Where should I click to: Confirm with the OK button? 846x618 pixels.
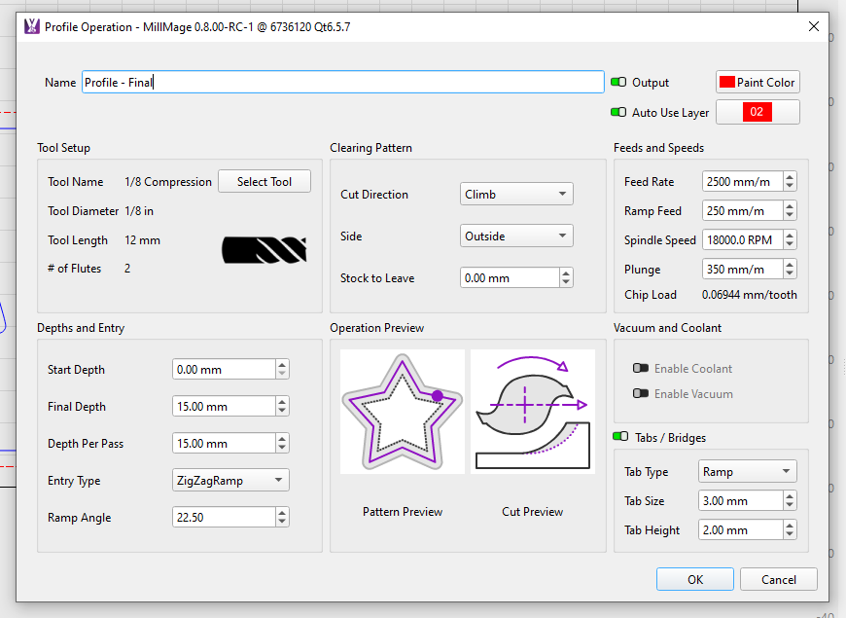click(x=695, y=580)
